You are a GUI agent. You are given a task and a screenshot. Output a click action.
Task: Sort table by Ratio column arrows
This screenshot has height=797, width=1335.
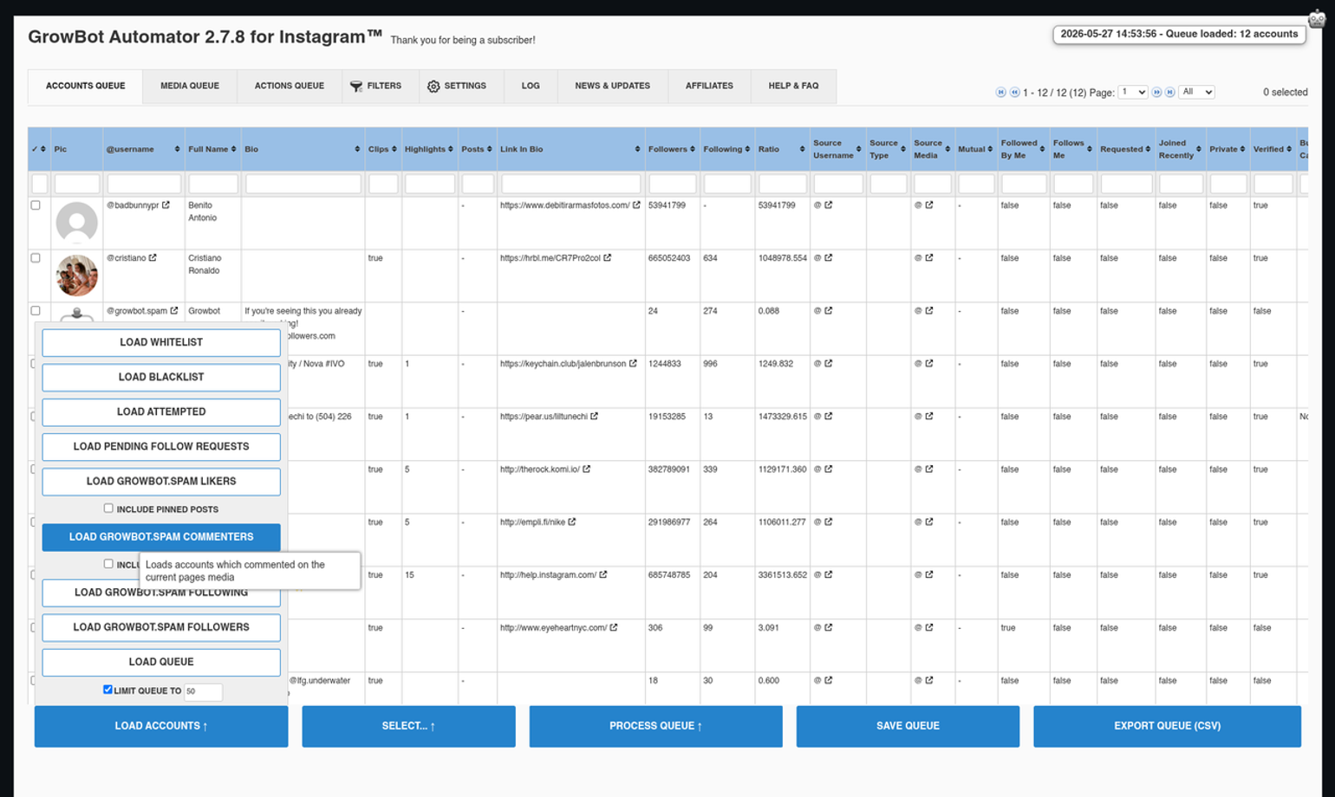point(803,149)
